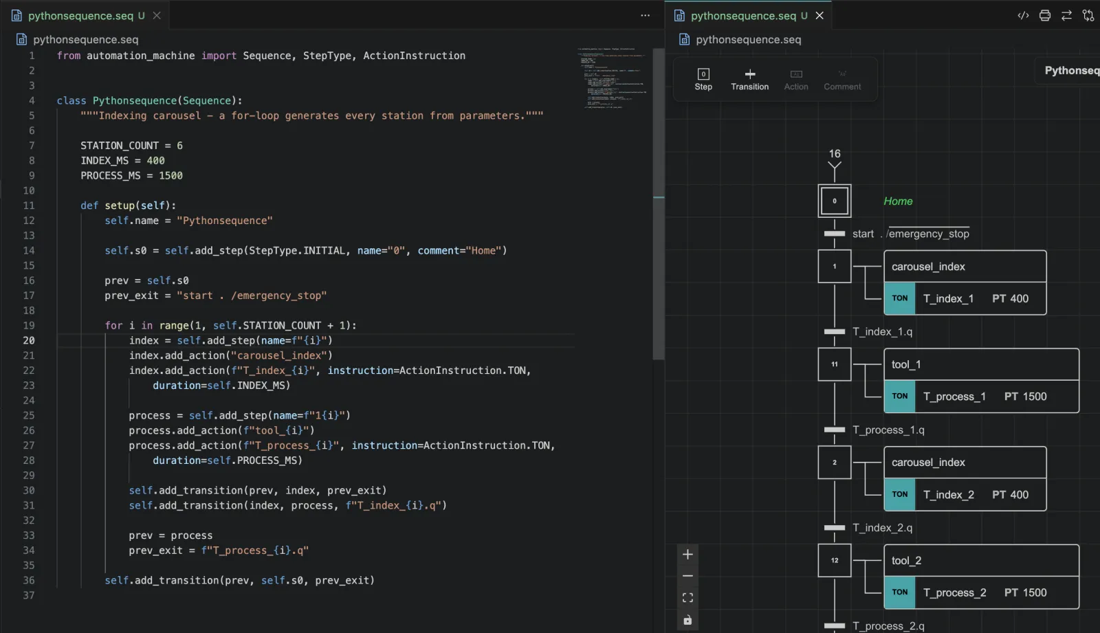Switch to left pythonsequence.seq editor tab
This screenshot has width=1100, height=633.
[x=85, y=15]
